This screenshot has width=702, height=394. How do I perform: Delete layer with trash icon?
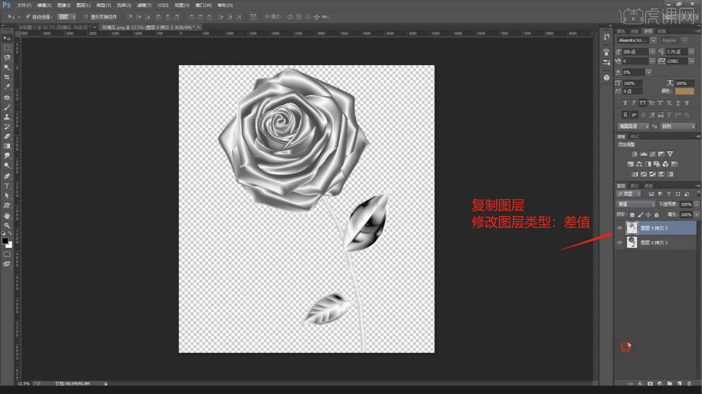pos(690,383)
